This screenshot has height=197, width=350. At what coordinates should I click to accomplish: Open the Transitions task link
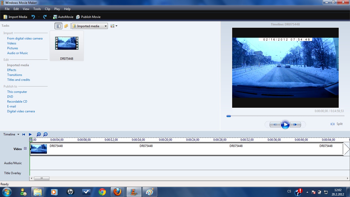point(15,75)
